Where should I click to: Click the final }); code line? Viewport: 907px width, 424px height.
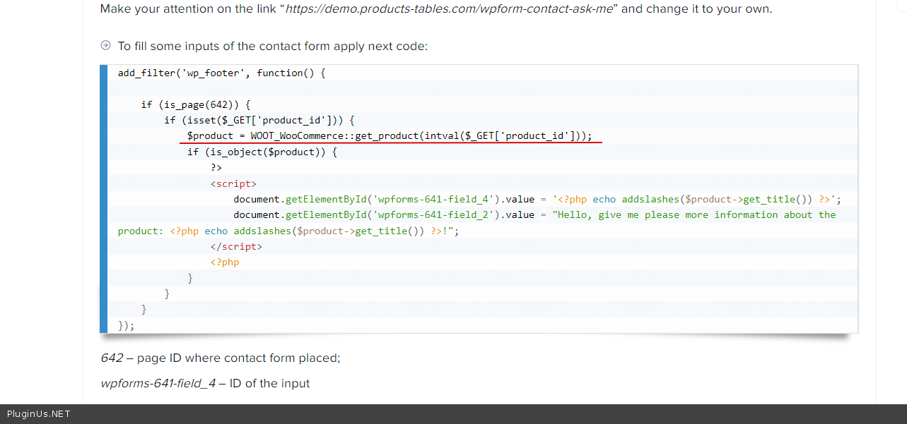pyautogui.click(x=126, y=325)
